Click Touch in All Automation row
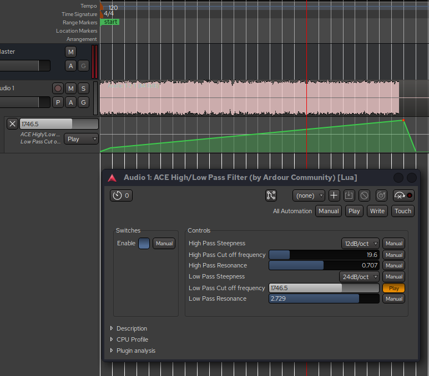 click(x=403, y=211)
